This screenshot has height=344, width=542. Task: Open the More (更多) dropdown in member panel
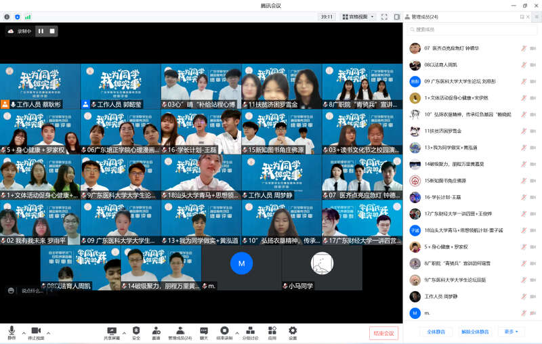[510, 332]
